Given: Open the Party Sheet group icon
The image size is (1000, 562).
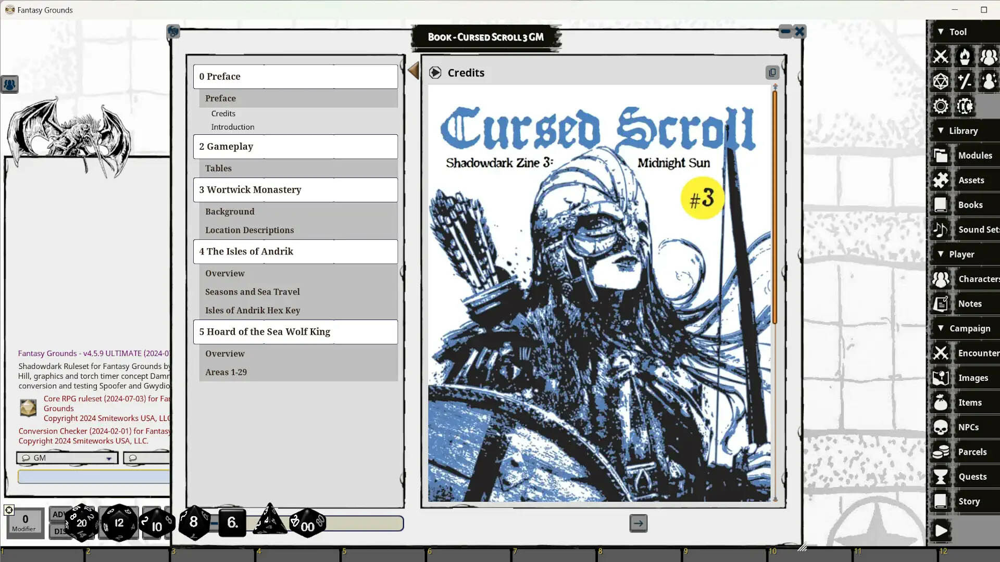Looking at the screenshot, I should tap(989, 57).
